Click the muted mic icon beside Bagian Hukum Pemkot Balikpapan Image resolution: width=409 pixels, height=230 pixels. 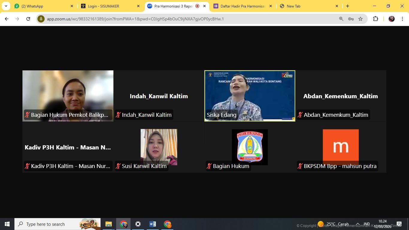27,115
